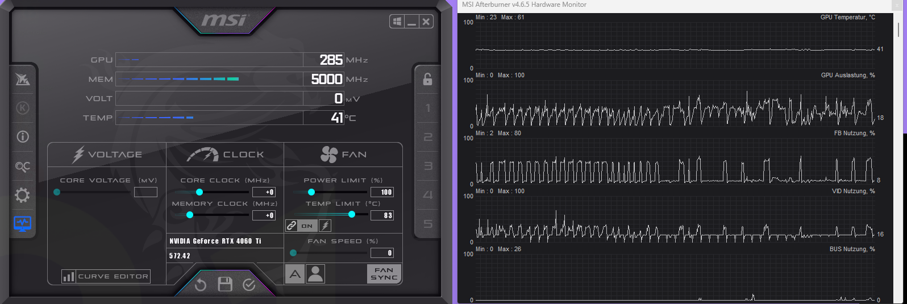Viewport: 907px width, 304px height.
Task: Launch the OC Scanner tool
Action: (x=23, y=166)
